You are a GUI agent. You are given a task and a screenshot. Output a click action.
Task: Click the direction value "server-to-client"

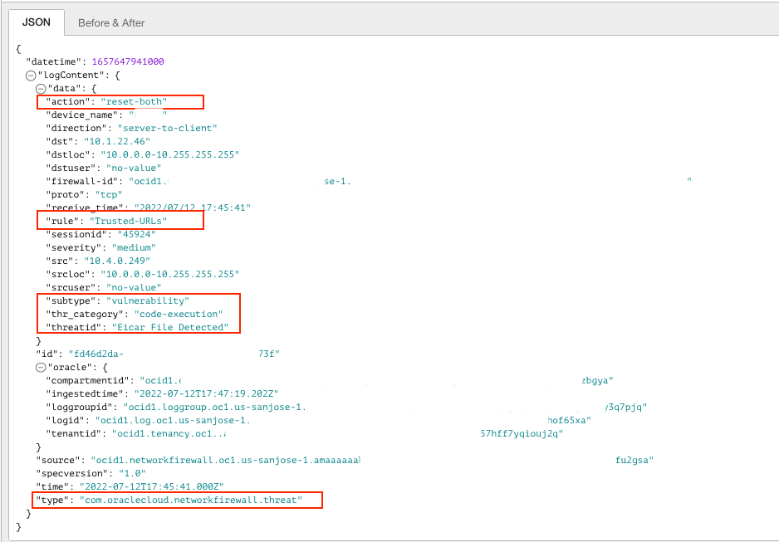168,128
